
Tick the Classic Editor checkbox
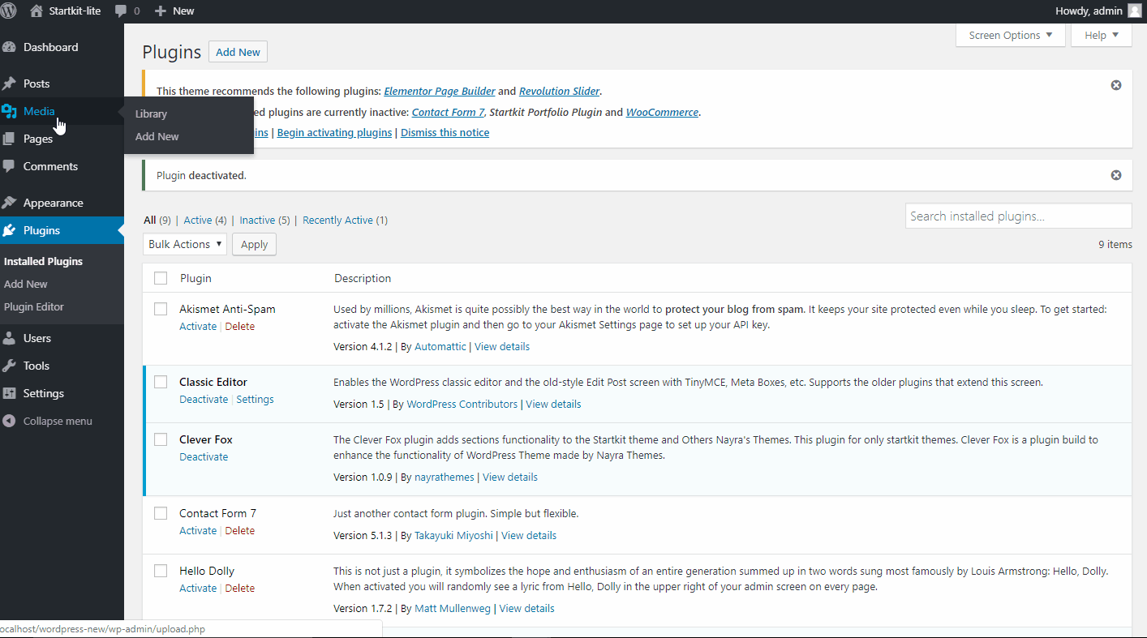click(161, 382)
